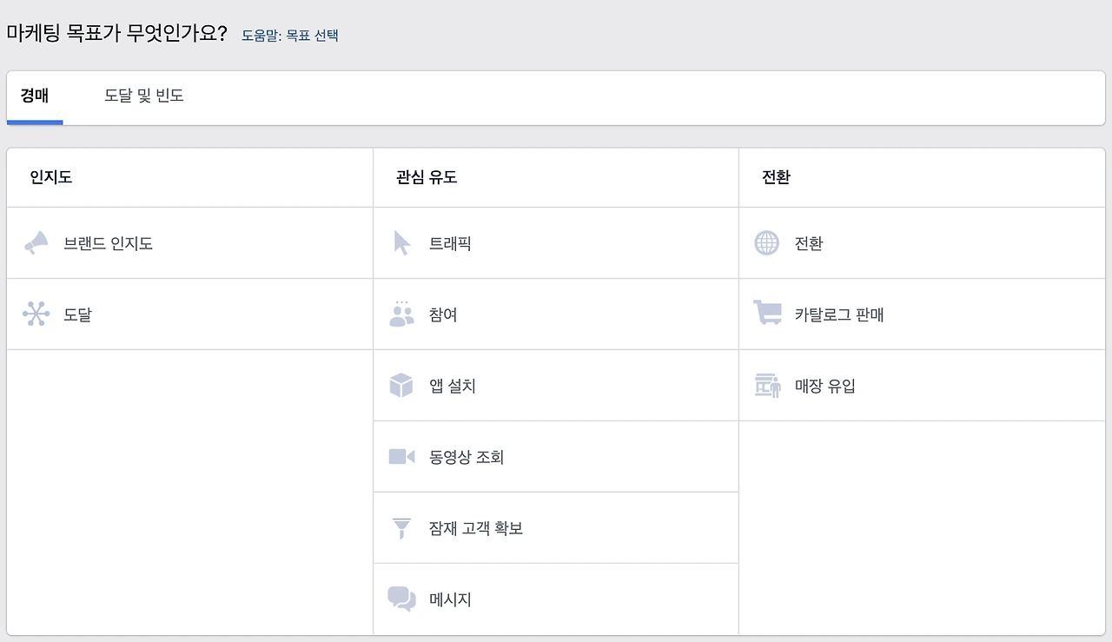Choose the 브랜드 인지도 objective text
1112x642 pixels.
pyautogui.click(x=109, y=244)
